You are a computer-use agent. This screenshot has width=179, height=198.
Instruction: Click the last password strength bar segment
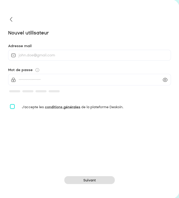pyautogui.click(x=54, y=91)
